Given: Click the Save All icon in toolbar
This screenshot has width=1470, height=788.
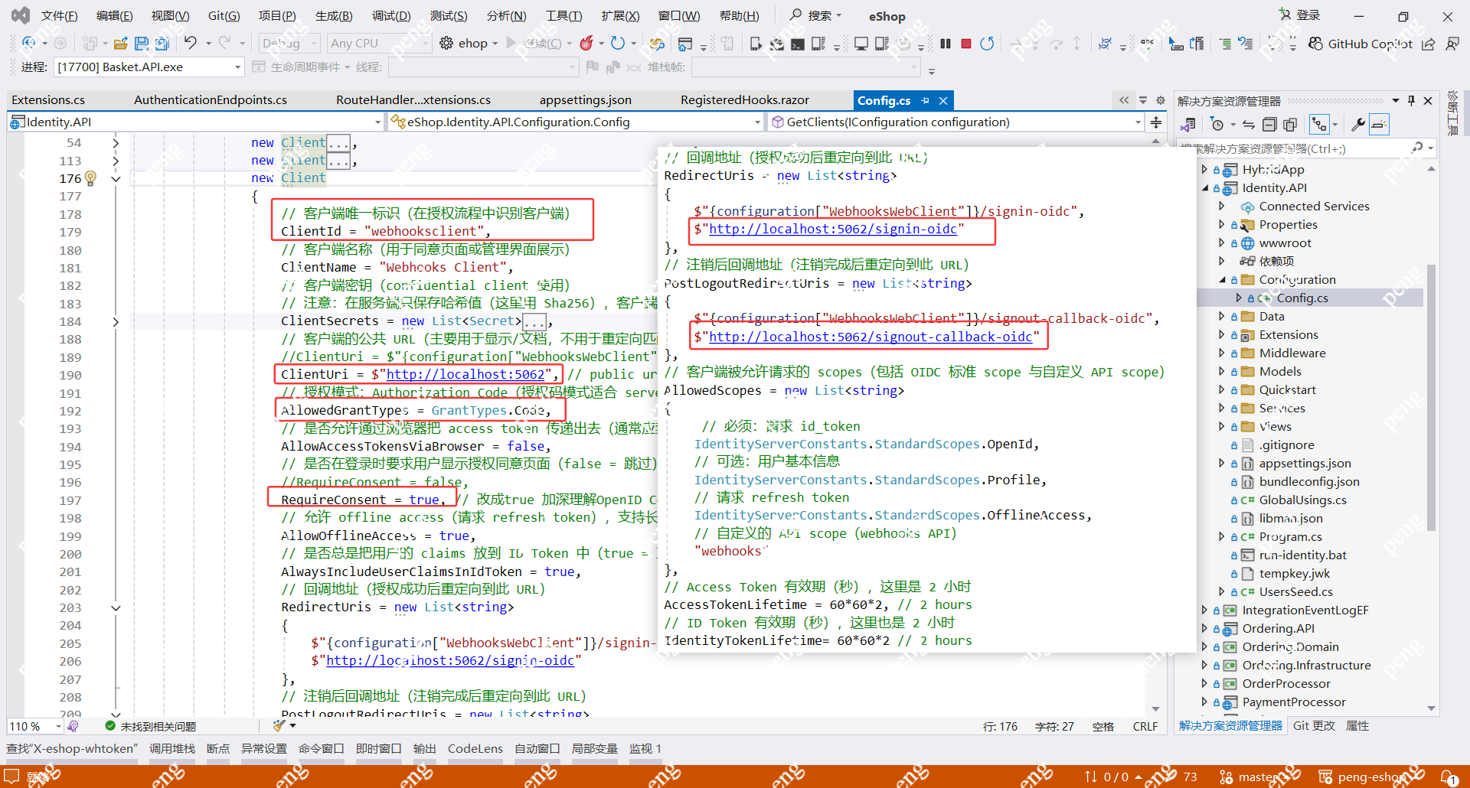Looking at the screenshot, I should click(162, 44).
